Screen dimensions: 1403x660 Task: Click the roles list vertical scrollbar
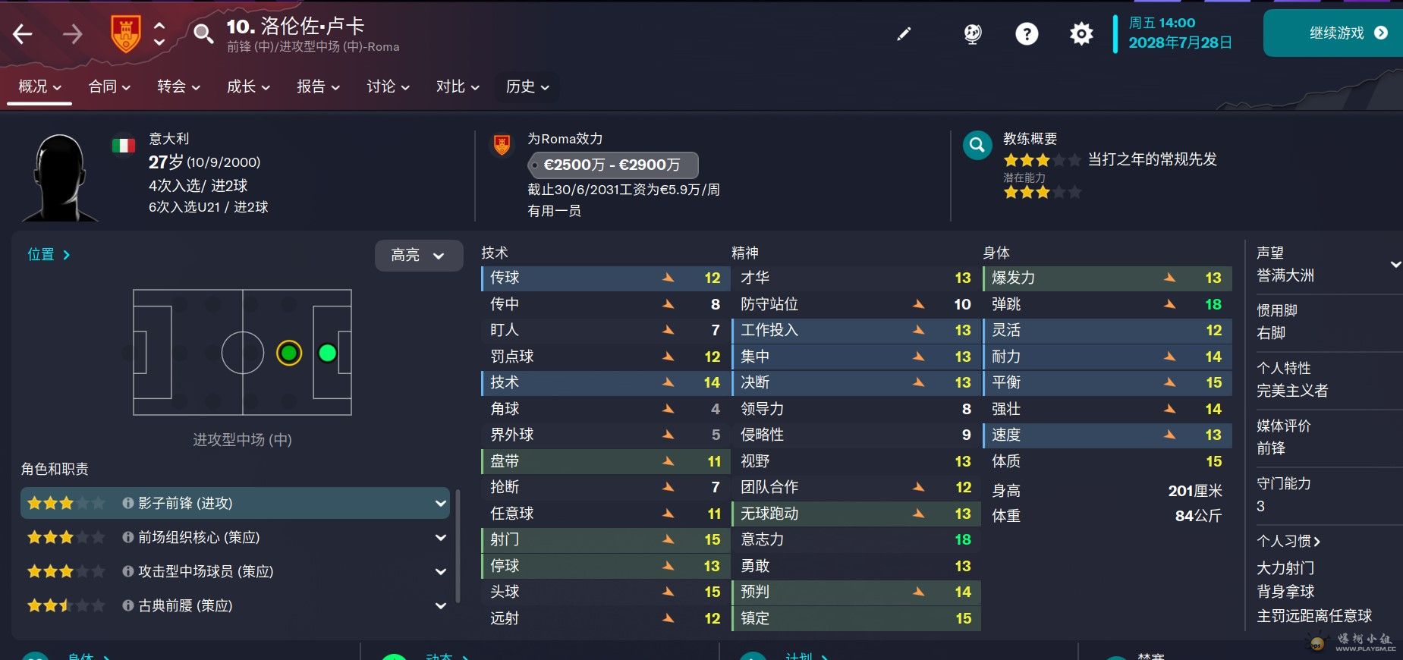pos(457,546)
